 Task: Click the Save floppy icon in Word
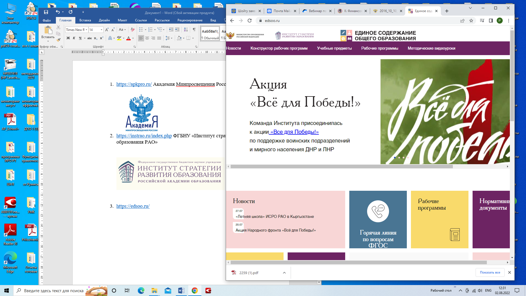click(46, 12)
